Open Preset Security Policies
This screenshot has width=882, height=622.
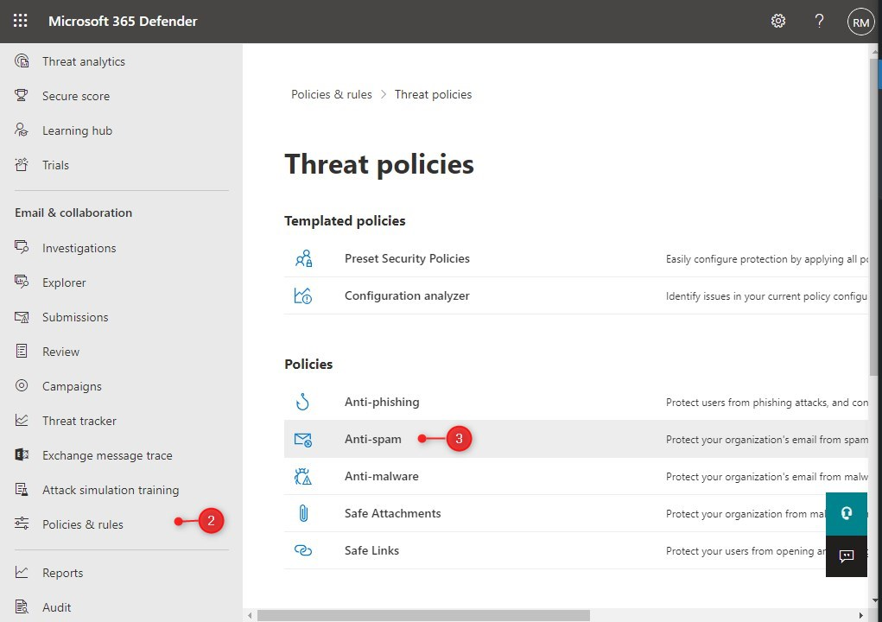point(407,258)
